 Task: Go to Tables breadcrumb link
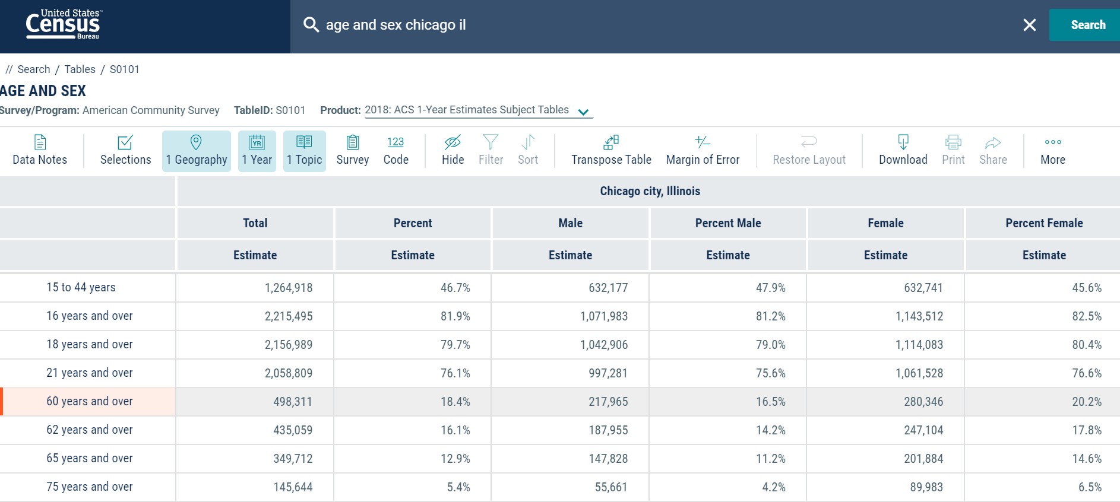[80, 69]
